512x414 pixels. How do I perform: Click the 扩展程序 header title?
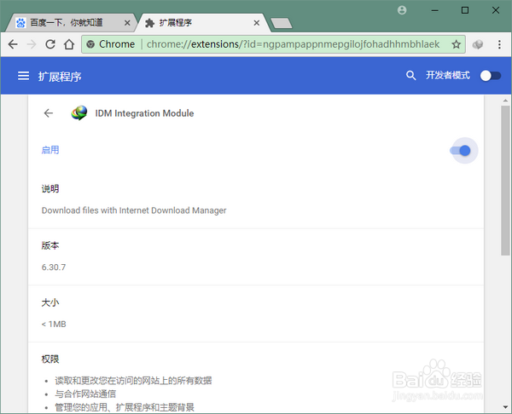click(60, 77)
